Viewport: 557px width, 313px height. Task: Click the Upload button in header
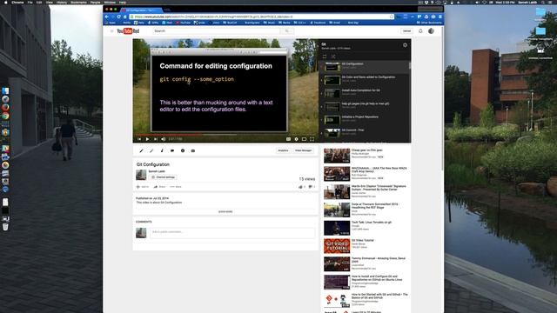tap(406, 31)
